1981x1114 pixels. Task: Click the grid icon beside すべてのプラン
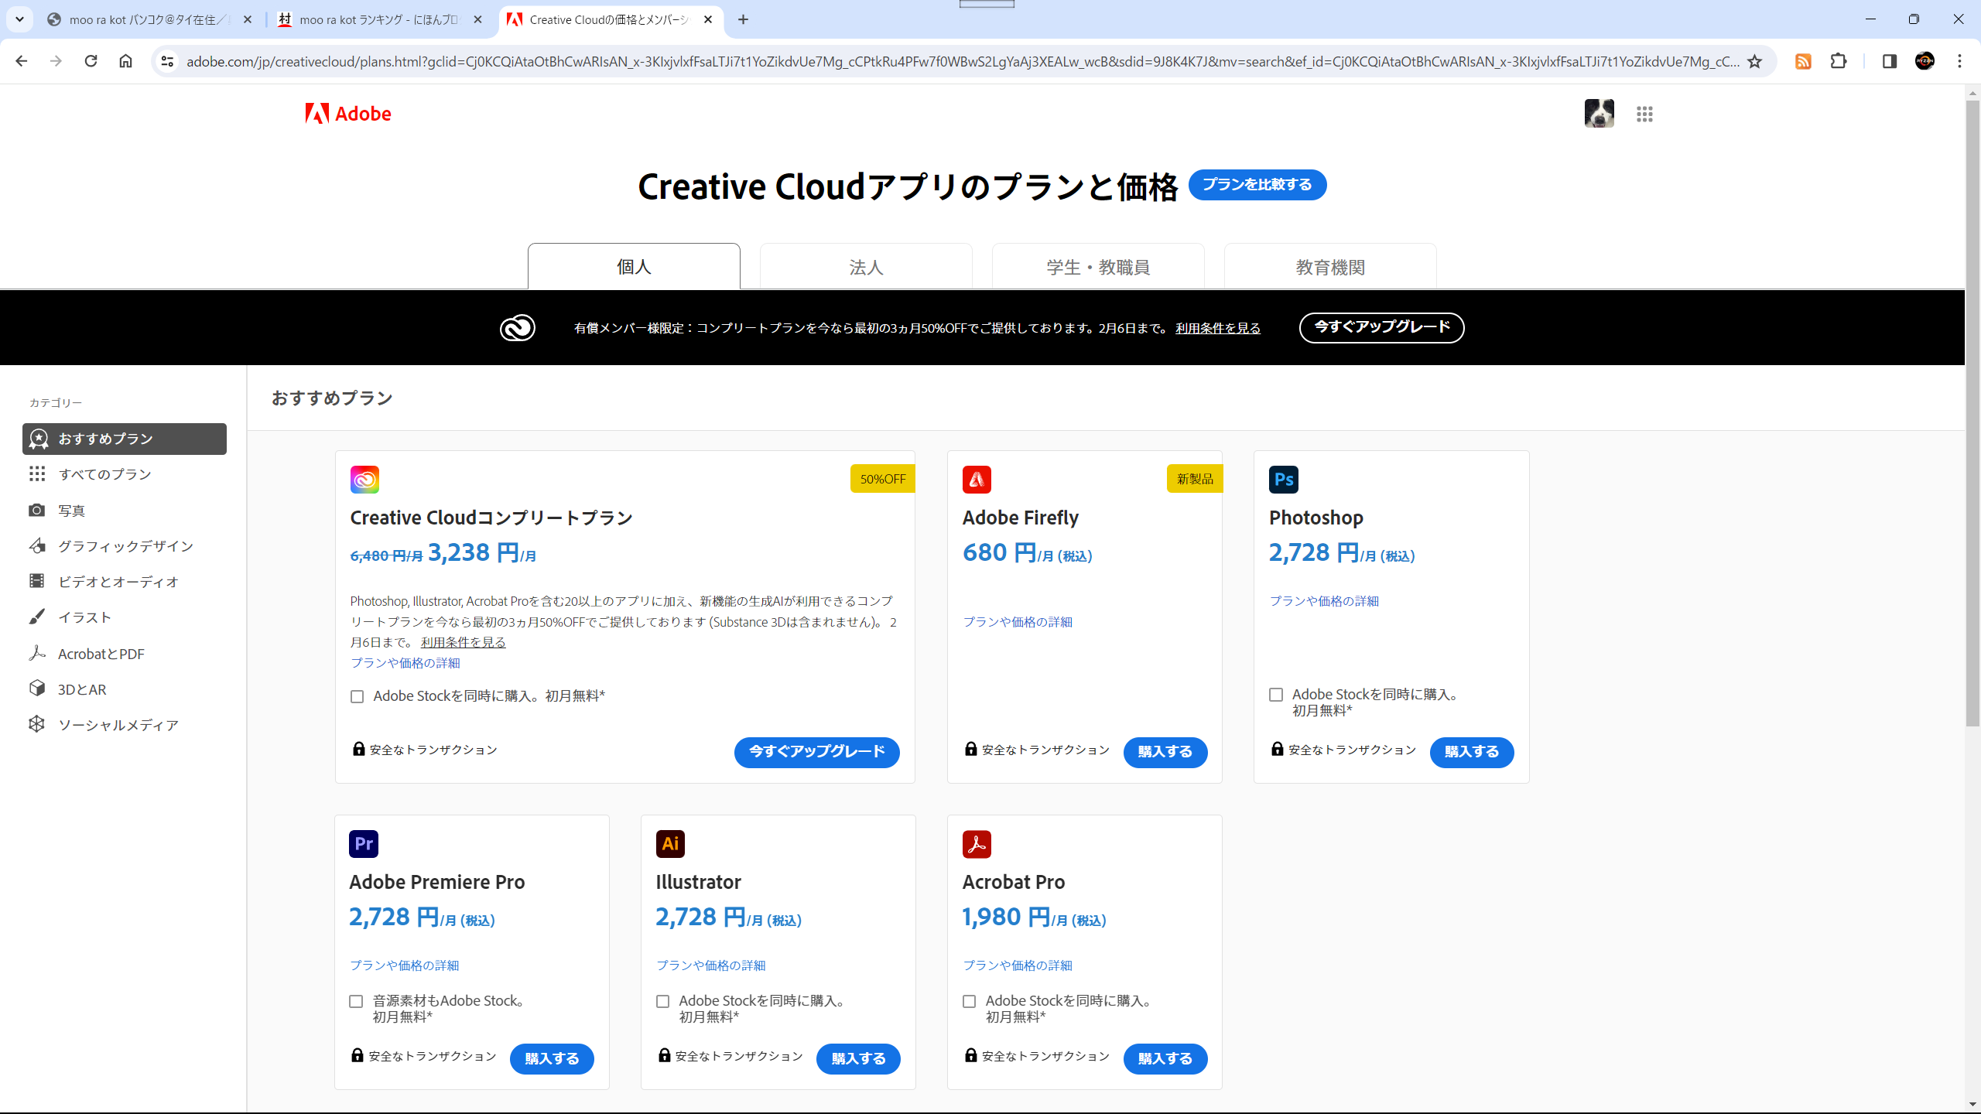pyautogui.click(x=36, y=473)
